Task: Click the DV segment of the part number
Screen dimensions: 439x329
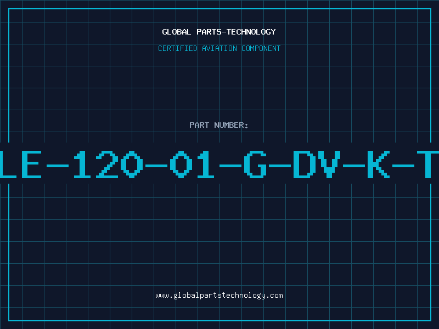Action: click(317, 164)
